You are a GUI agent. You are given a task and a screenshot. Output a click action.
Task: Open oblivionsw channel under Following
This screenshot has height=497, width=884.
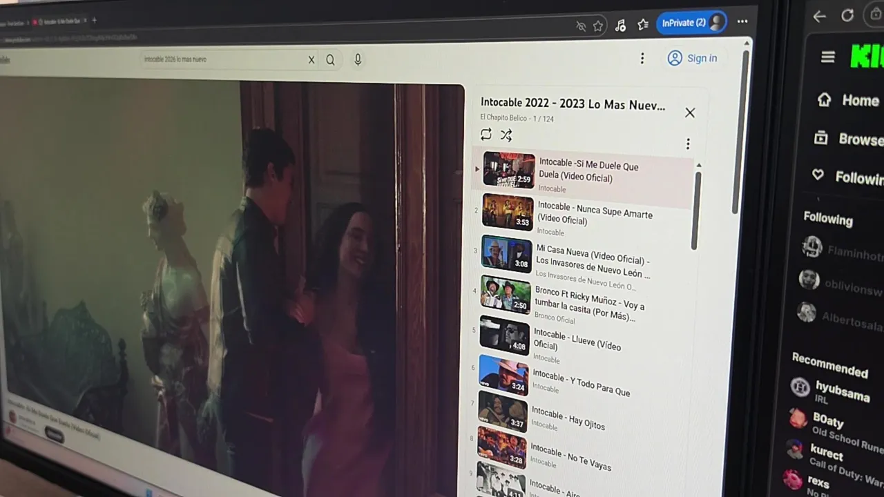point(840,284)
